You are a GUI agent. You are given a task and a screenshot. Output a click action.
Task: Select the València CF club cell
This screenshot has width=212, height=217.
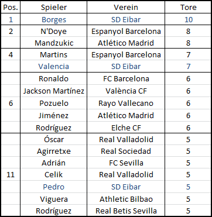[126, 91]
